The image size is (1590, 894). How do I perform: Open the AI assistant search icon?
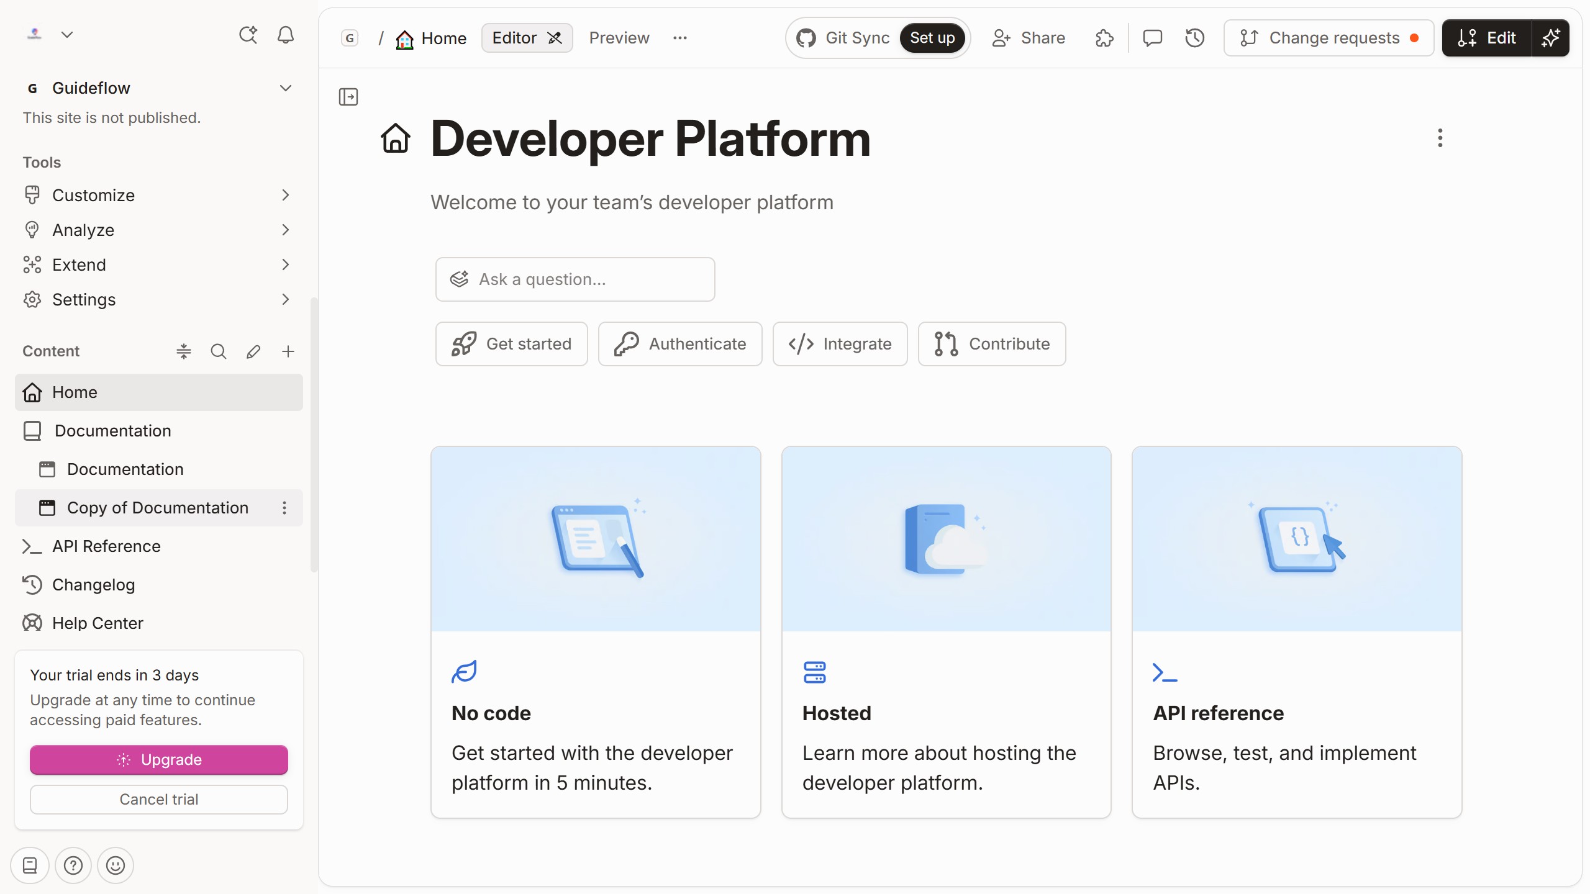(248, 35)
